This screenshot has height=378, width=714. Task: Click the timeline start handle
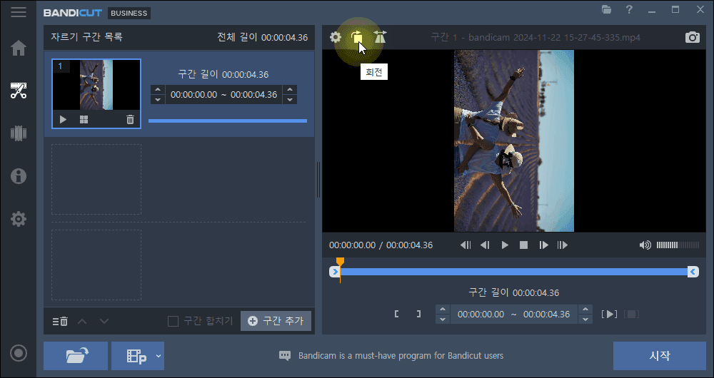(x=335, y=272)
